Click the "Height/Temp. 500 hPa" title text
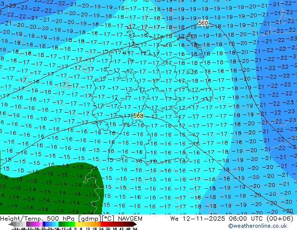 pos(38,219)
